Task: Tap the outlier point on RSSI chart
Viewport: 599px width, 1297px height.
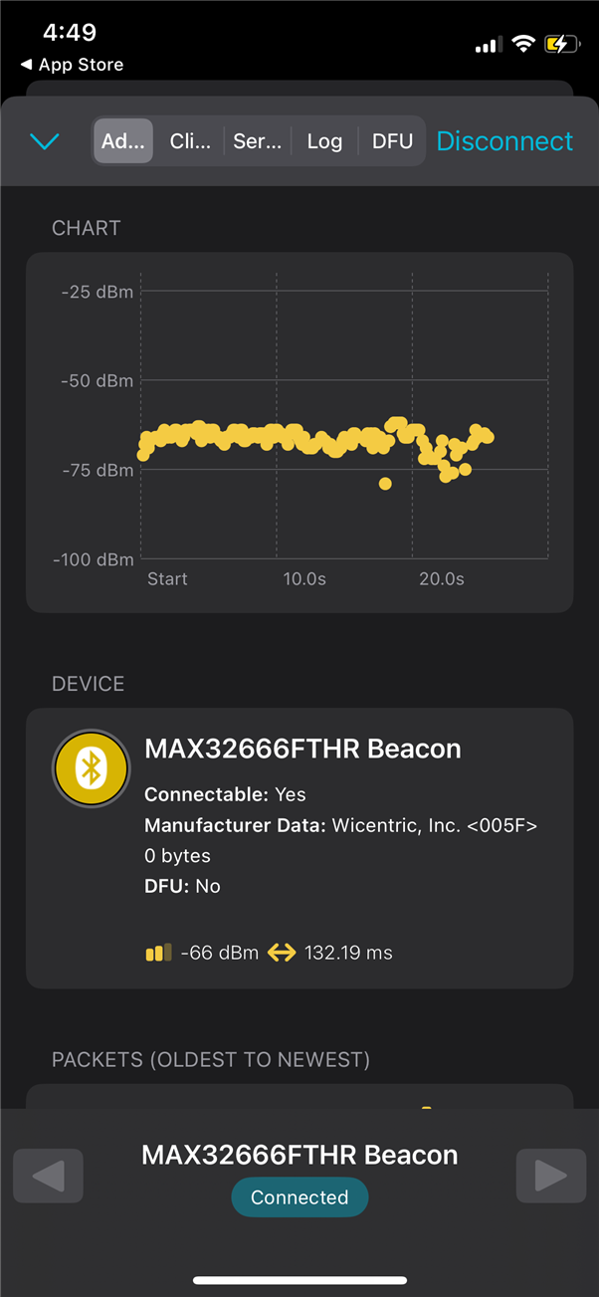Action: click(385, 484)
